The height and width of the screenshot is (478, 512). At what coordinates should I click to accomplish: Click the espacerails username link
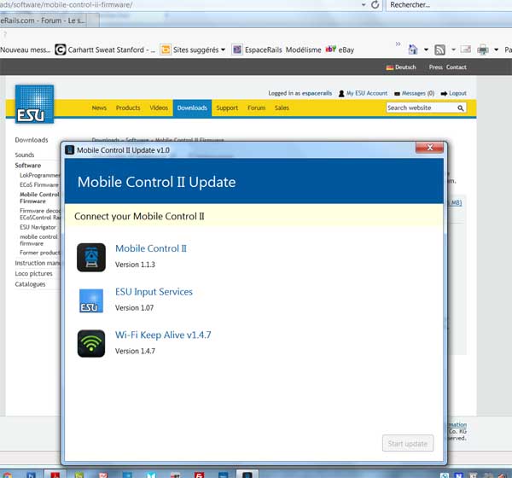pos(317,93)
